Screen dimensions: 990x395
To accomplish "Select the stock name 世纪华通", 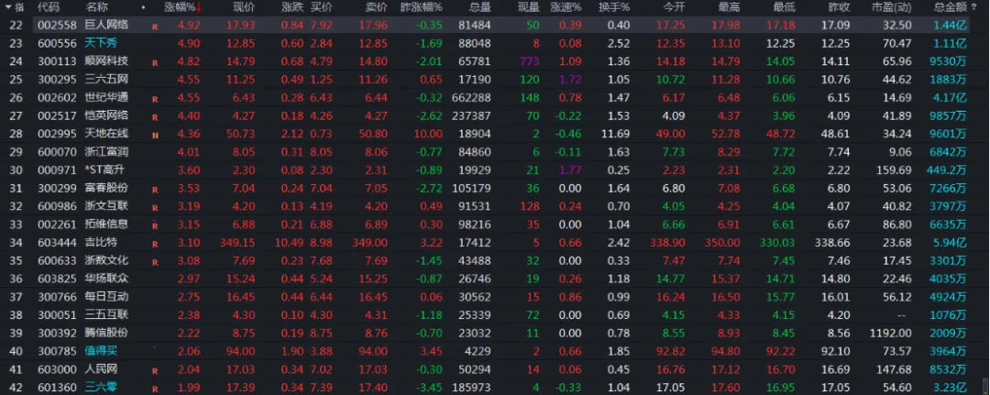I will click(107, 98).
